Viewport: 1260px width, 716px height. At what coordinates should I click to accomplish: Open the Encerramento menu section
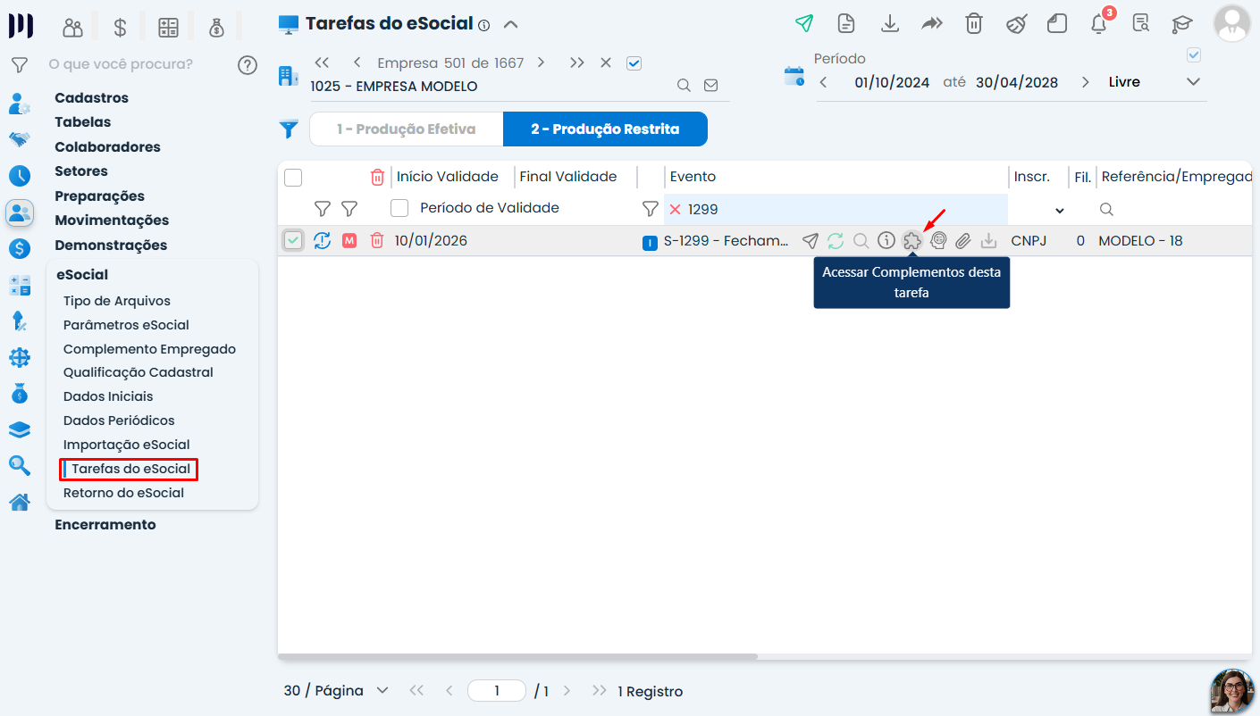(x=105, y=525)
